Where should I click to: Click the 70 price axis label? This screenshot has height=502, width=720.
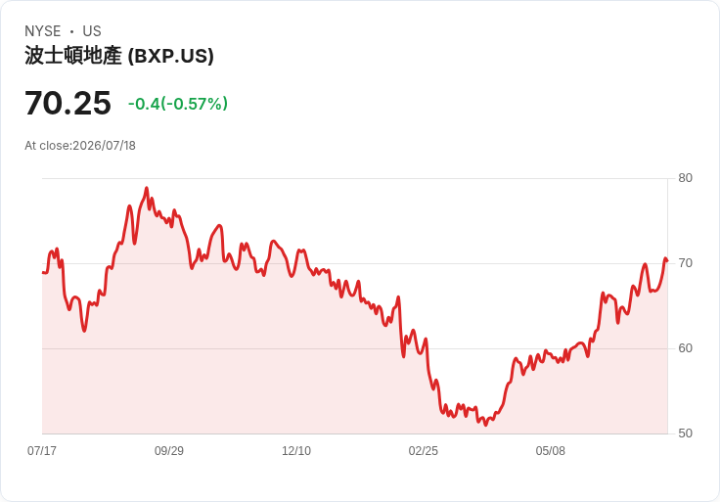685,263
